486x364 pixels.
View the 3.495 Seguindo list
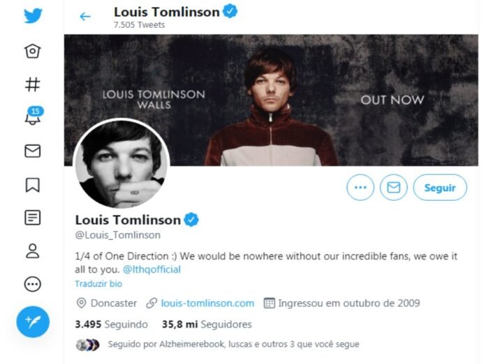pyautogui.click(x=111, y=324)
